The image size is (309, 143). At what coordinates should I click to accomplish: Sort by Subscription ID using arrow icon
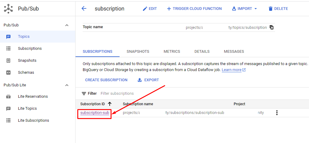click(110, 104)
